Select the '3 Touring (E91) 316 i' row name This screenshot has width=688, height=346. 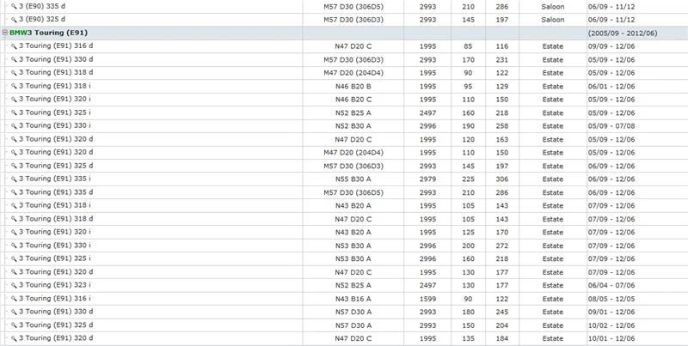tap(55, 298)
